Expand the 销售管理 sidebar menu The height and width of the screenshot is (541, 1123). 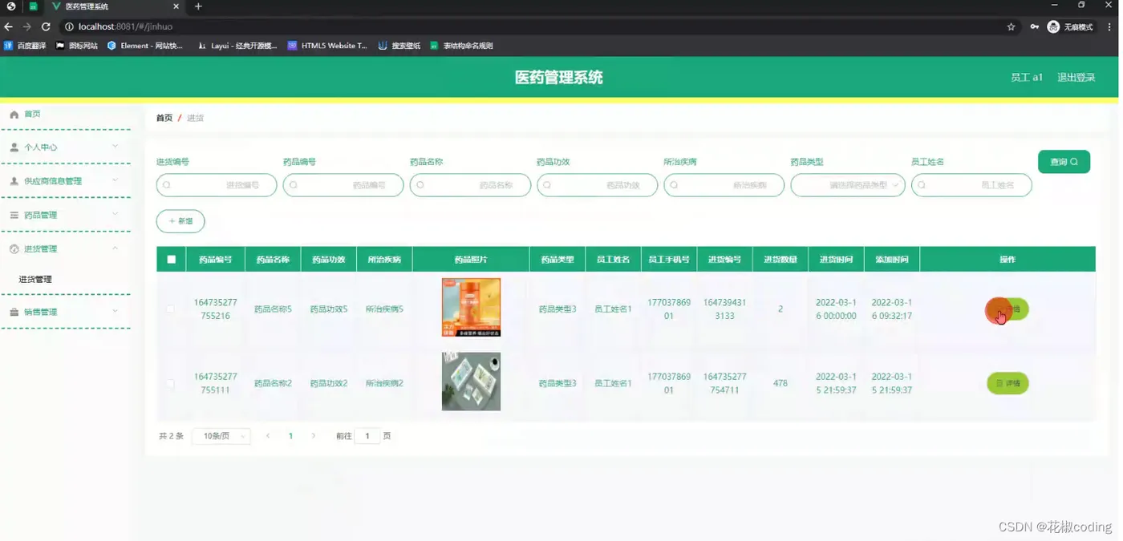(x=65, y=312)
